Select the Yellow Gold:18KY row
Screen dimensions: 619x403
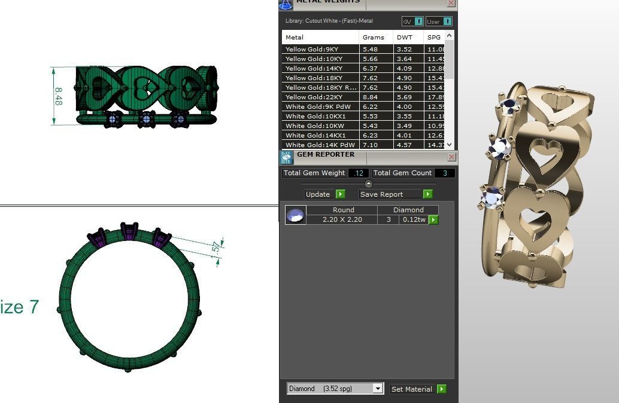(x=363, y=78)
